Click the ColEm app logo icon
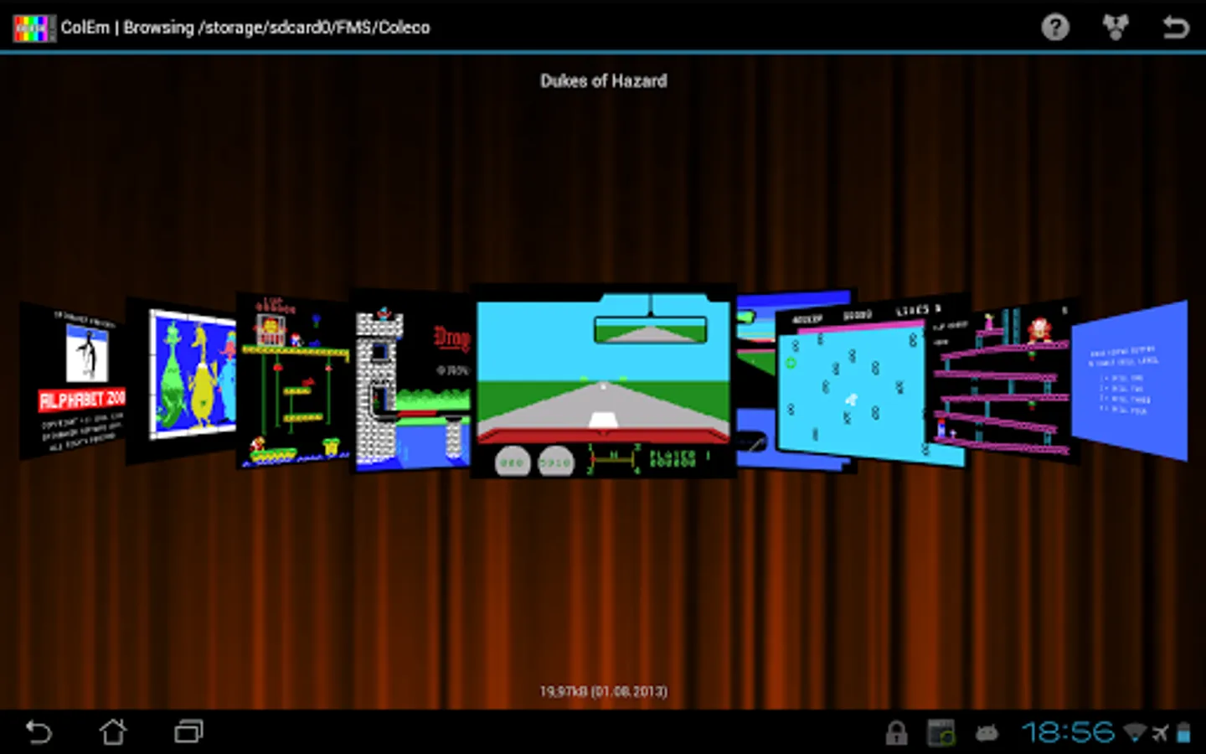The width and height of the screenshot is (1206, 754). click(x=33, y=28)
